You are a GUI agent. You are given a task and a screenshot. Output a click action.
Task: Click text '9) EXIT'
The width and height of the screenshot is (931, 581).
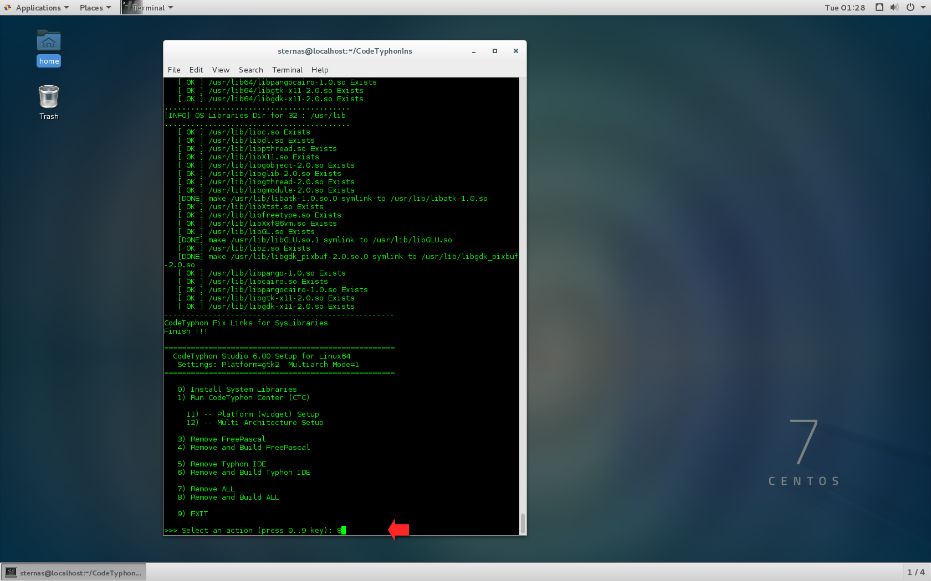193,513
